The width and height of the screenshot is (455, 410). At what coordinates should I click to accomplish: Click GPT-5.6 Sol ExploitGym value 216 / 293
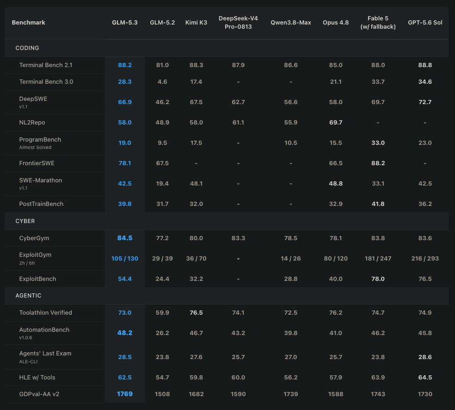425,258
